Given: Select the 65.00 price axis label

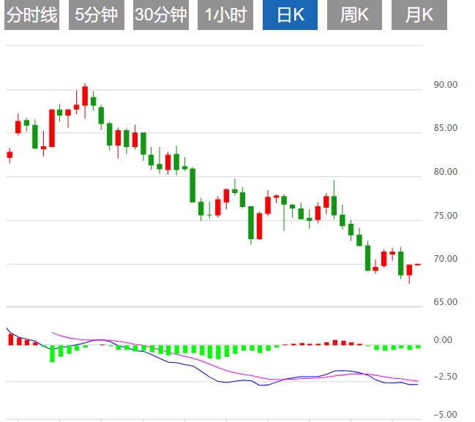Looking at the screenshot, I should point(445,301).
